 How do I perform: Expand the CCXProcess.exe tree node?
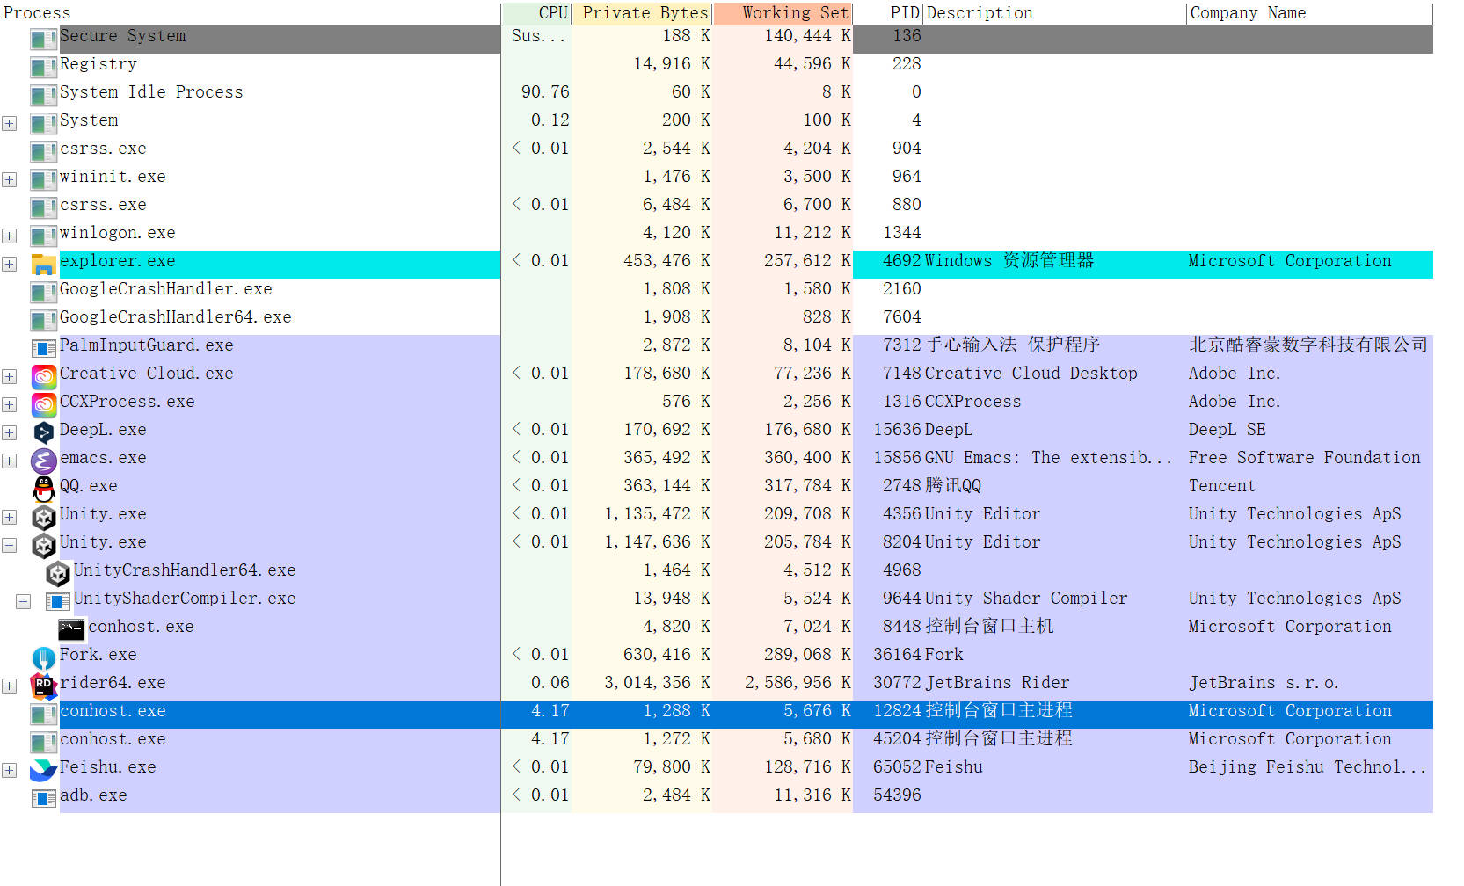point(9,404)
